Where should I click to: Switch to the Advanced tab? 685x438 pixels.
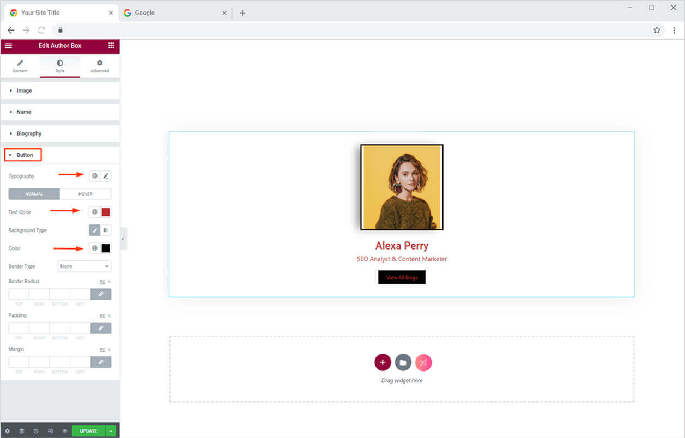point(99,66)
